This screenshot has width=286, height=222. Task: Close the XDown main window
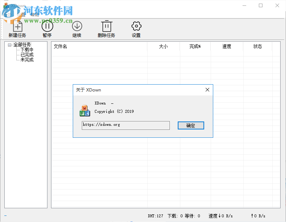(x=277, y=6)
